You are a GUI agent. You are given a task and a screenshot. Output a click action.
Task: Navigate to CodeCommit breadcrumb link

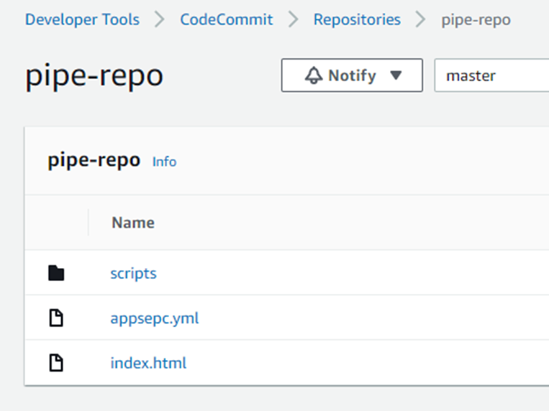point(226,19)
